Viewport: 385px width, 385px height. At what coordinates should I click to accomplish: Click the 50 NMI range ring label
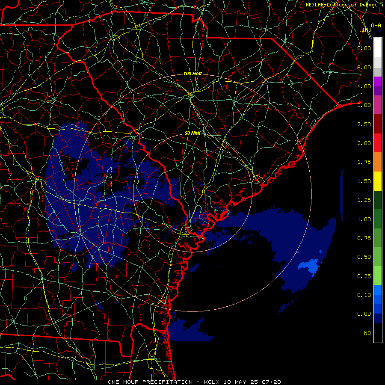(192, 133)
